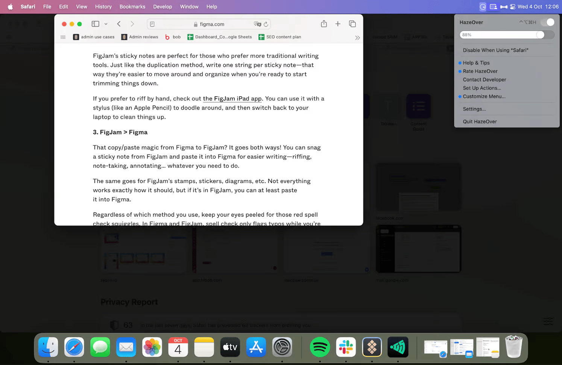Adjust the HazeOver 88% intensity slider
This screenshot has height=365, width=562.
pos(540,35)
